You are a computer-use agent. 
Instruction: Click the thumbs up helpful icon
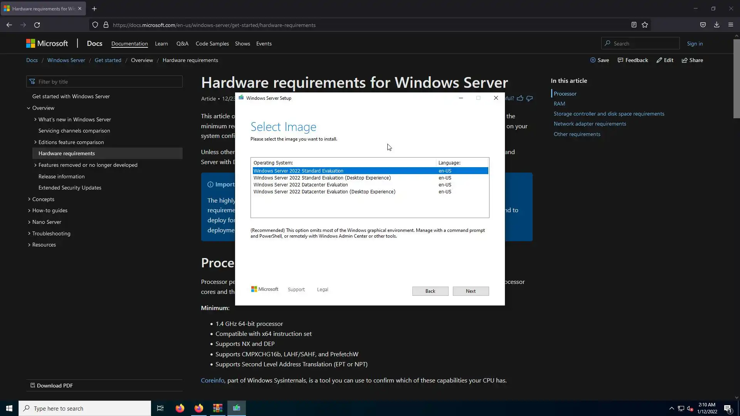point(520,98)
